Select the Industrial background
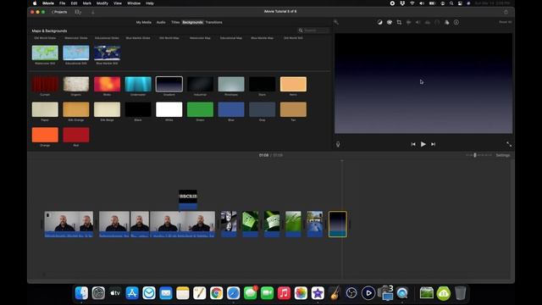The width and height of the screenshot is (542, 305). click(x=200, y=84)
